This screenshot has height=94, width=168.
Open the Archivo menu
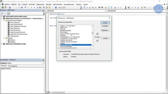click(x=7, y=4)
